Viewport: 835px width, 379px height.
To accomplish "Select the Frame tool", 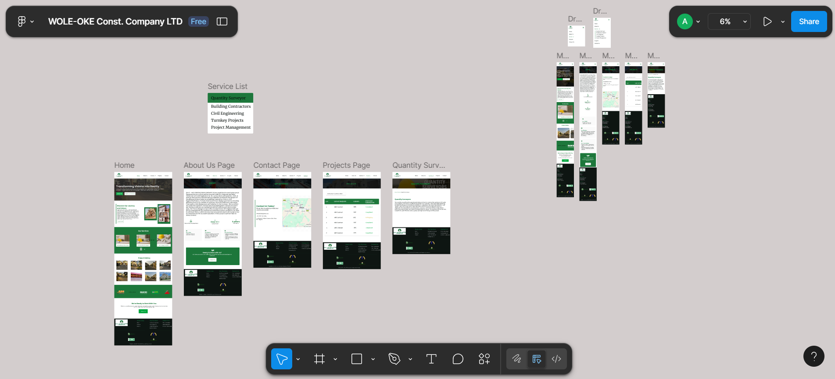I will click(x=319, y=359).
